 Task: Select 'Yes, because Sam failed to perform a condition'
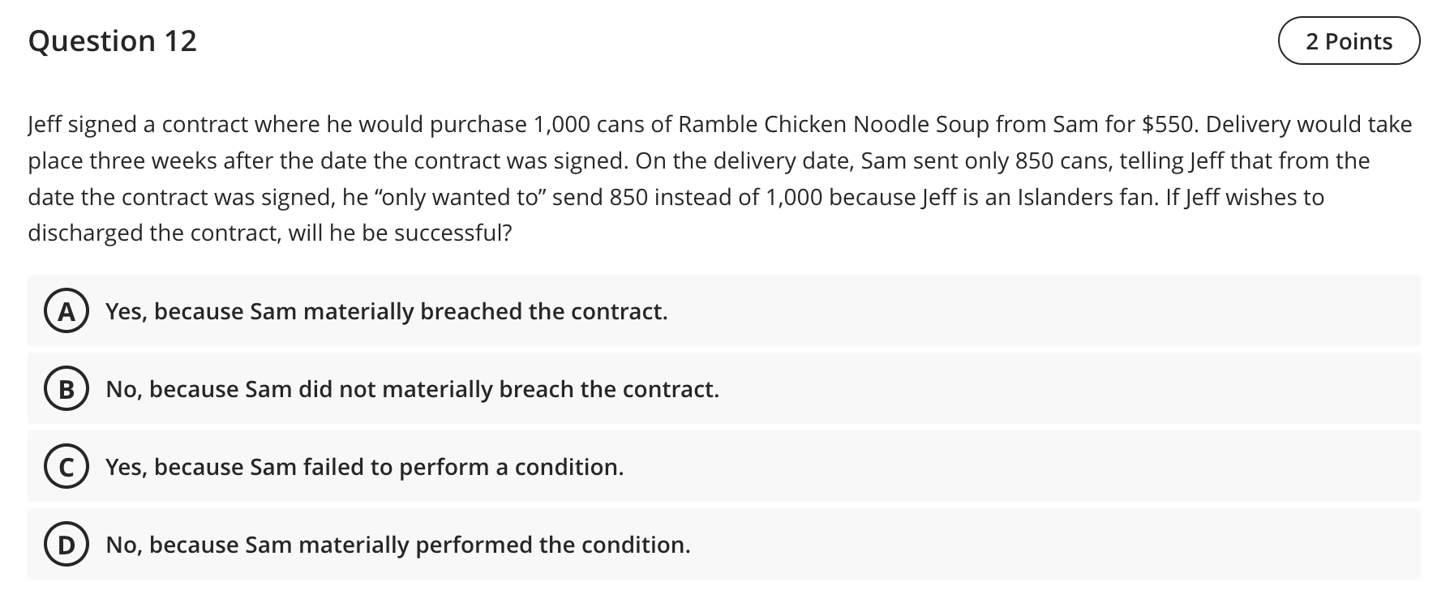pyautogui.click(x=364, y=467)
